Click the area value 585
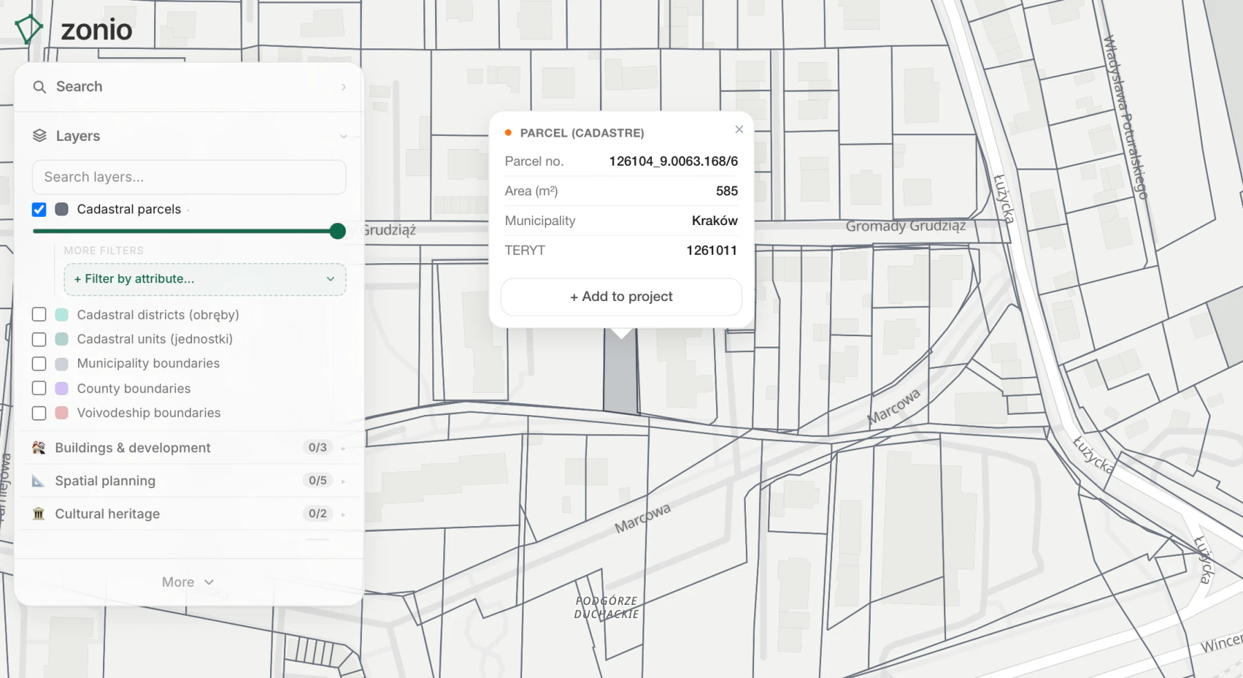The image size is (1243, 678). point(726,191)
